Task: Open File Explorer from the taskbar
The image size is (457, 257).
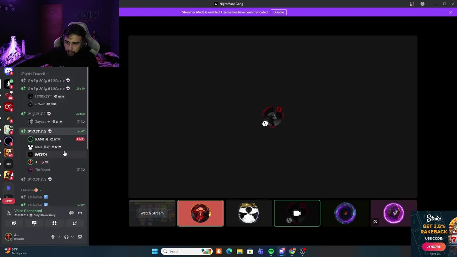Action: pyautogui.click(x=240, y=251)
